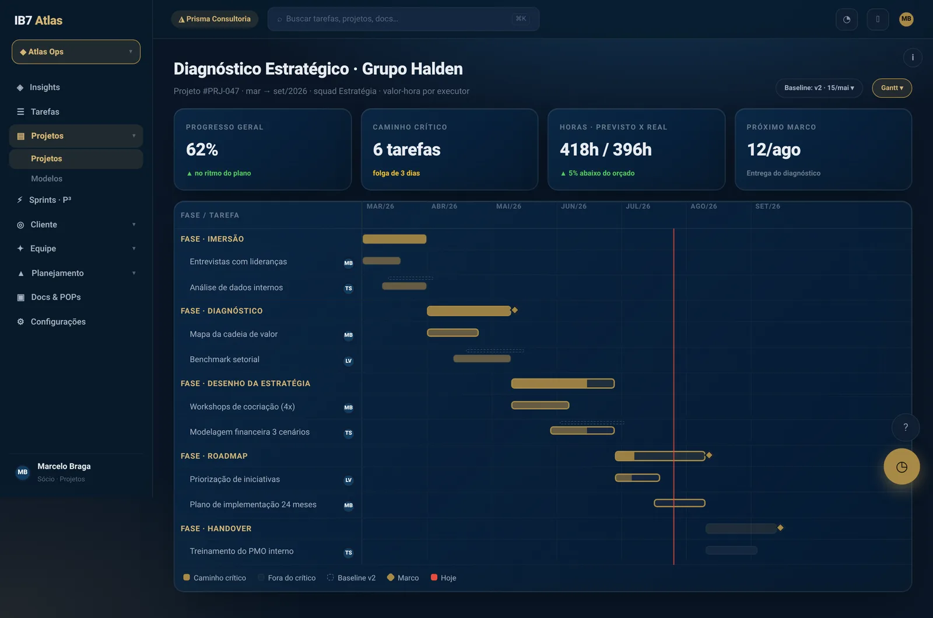
Task: Click the Tarefas list icon
Action: tap(20, 112)
